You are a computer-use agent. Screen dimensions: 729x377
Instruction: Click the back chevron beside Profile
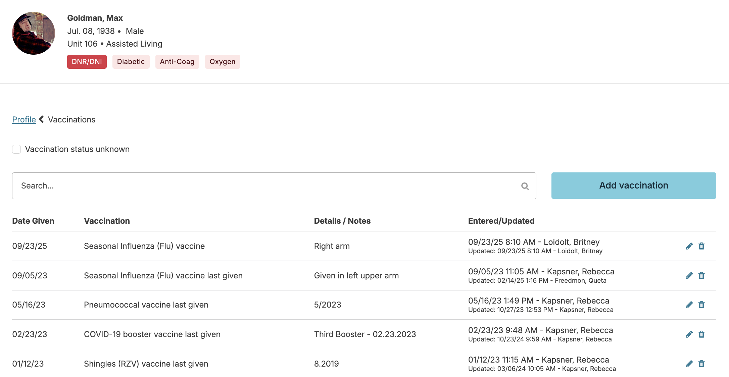(x=41, y=119)
